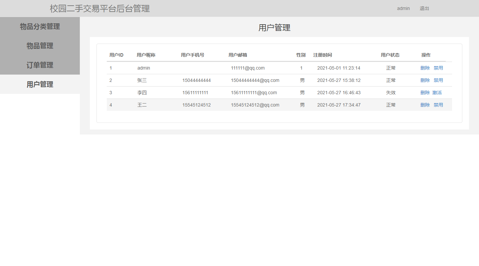Click email 15545124512@qq.com
This screenshot has width=479, height=266.
click(x=255, y=105)
